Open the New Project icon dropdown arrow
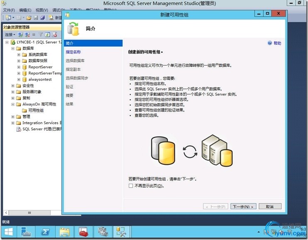The image size is (308, 240). 13,18
